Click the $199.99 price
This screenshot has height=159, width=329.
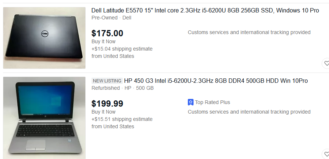[107, 104]
